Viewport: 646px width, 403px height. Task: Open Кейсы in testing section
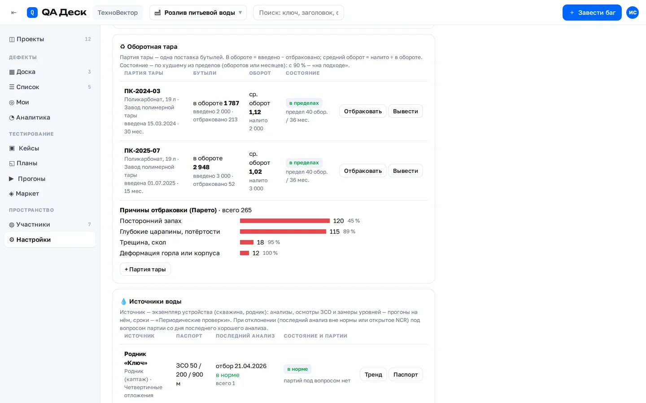pyautogui.click(x=50, y=148)
